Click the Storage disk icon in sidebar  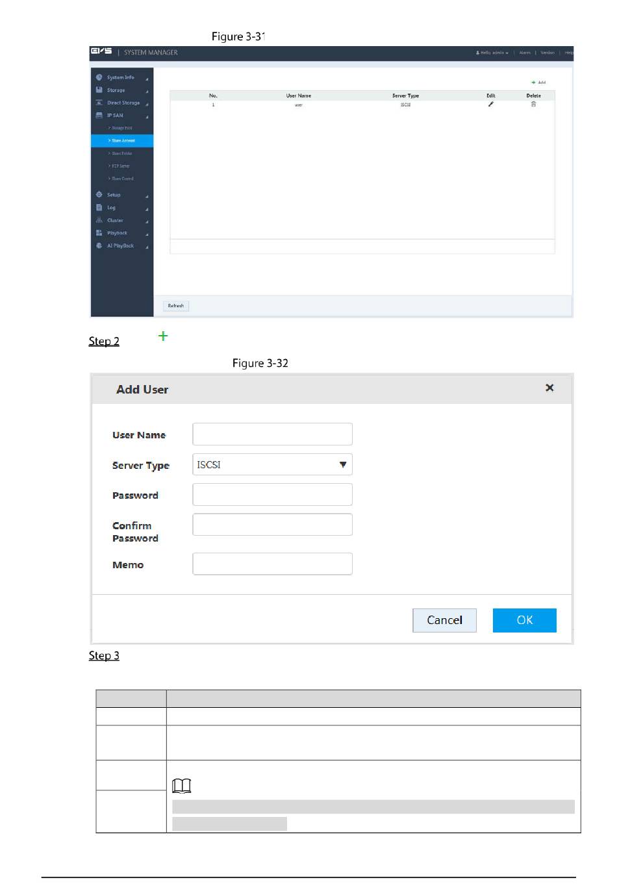coord(99,90)
